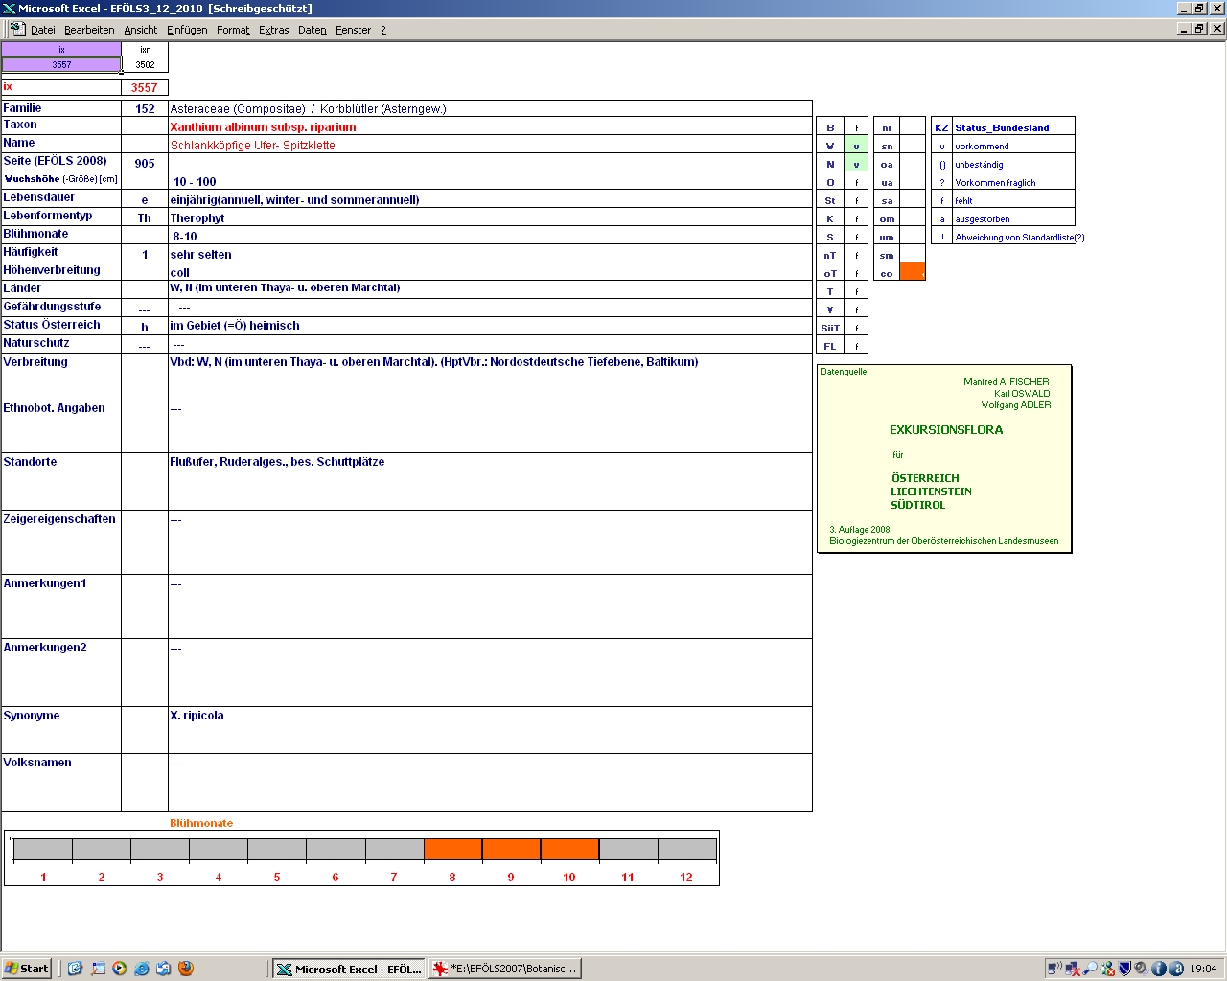Click the wireless network tray icon
The image size is (1227, 981).
(x=1054, y=969)
